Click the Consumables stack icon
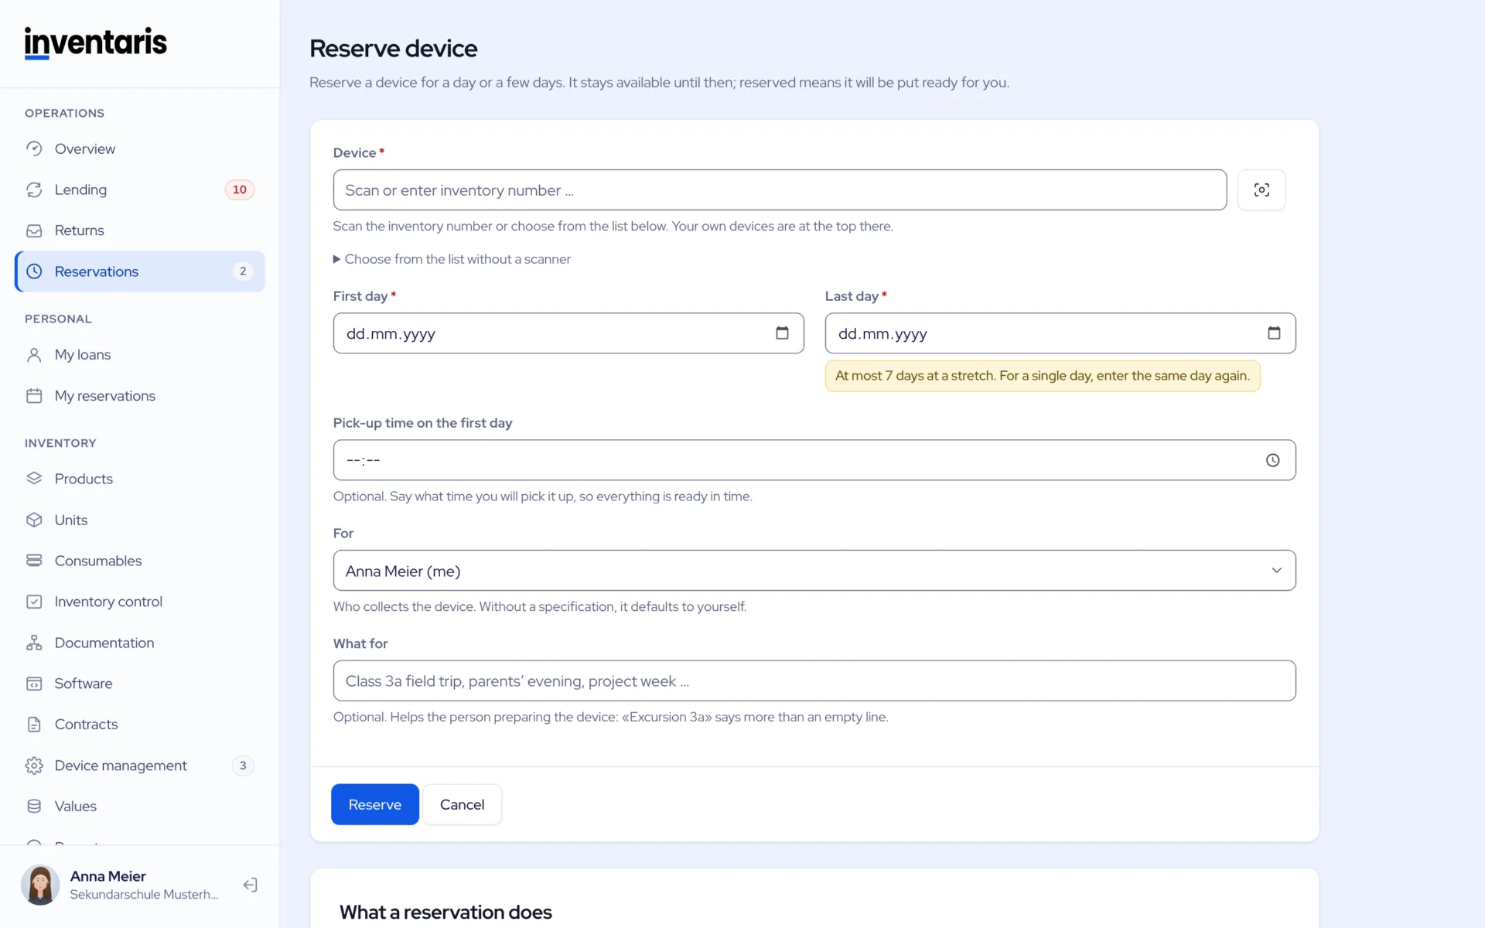Image resolution: width=1485 pixels, height=928 pixels. pyautogui.click(x=34, y=561)
